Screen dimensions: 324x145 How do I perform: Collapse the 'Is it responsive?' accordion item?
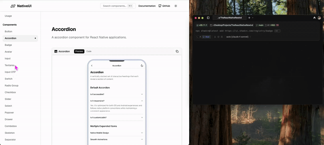(x=117, y=101)
